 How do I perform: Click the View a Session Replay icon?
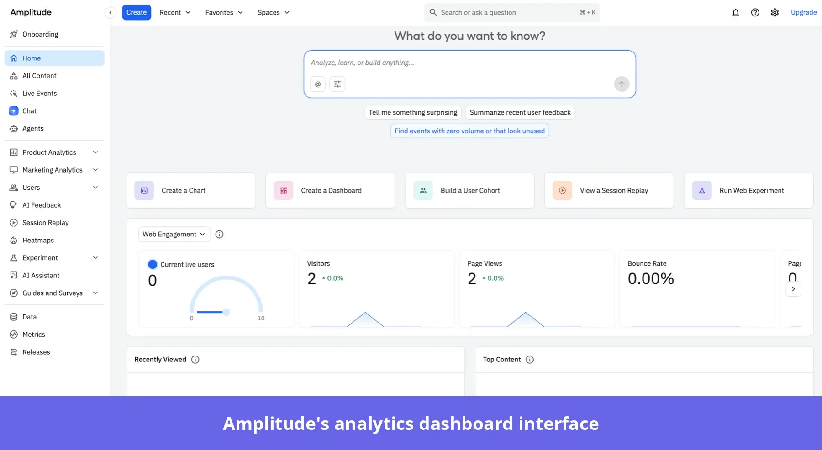[563, 191]
